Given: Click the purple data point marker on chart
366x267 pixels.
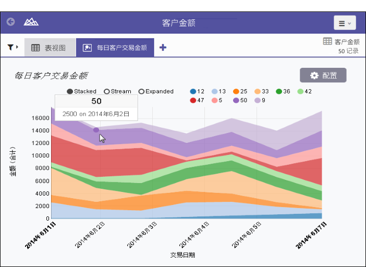Looking at the screenshot, I should click(96, 130).
